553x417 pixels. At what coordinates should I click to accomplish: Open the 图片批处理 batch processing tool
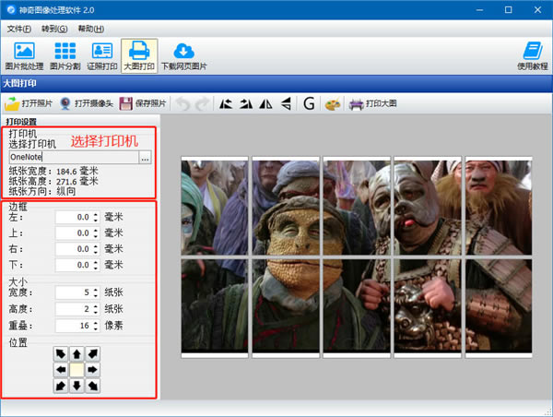point(25,56)
